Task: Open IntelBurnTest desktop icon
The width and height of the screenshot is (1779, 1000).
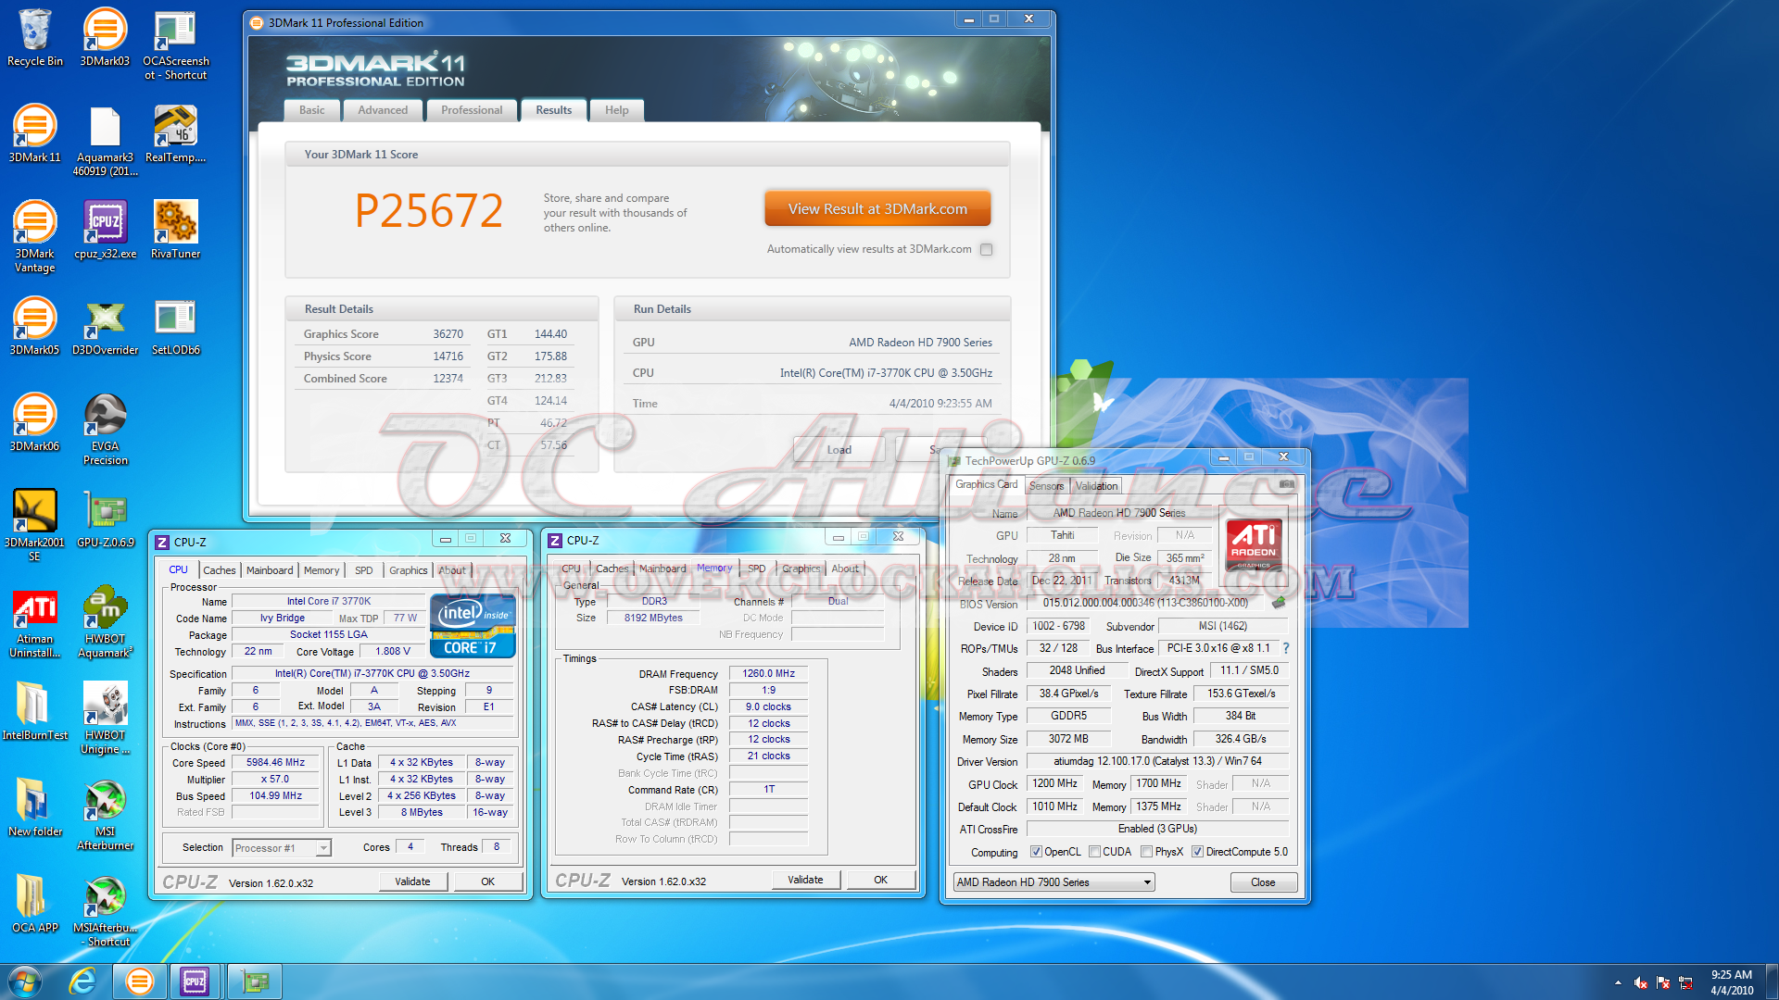Action: (34, 711)
